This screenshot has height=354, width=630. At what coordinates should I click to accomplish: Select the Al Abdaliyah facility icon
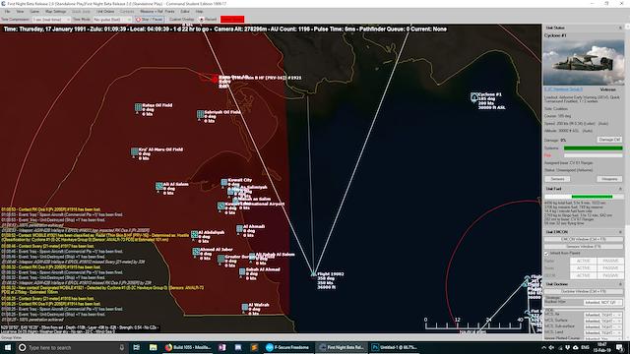(195, 234)
